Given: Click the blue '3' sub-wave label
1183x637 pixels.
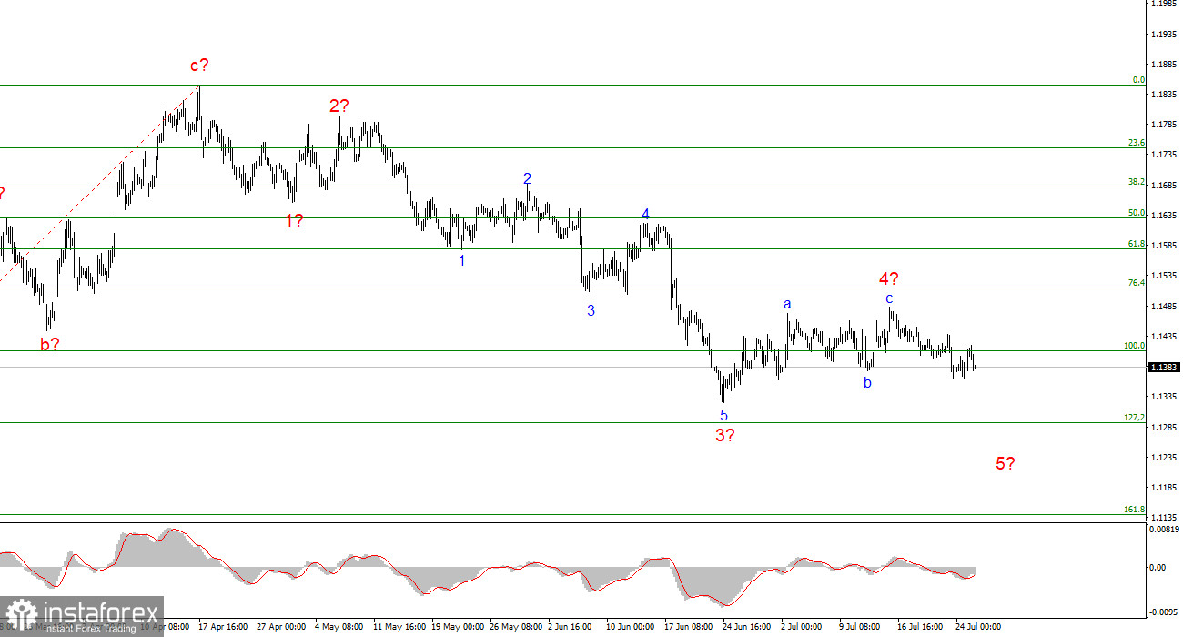Looking at the screenshot, I should click(591, 310).
